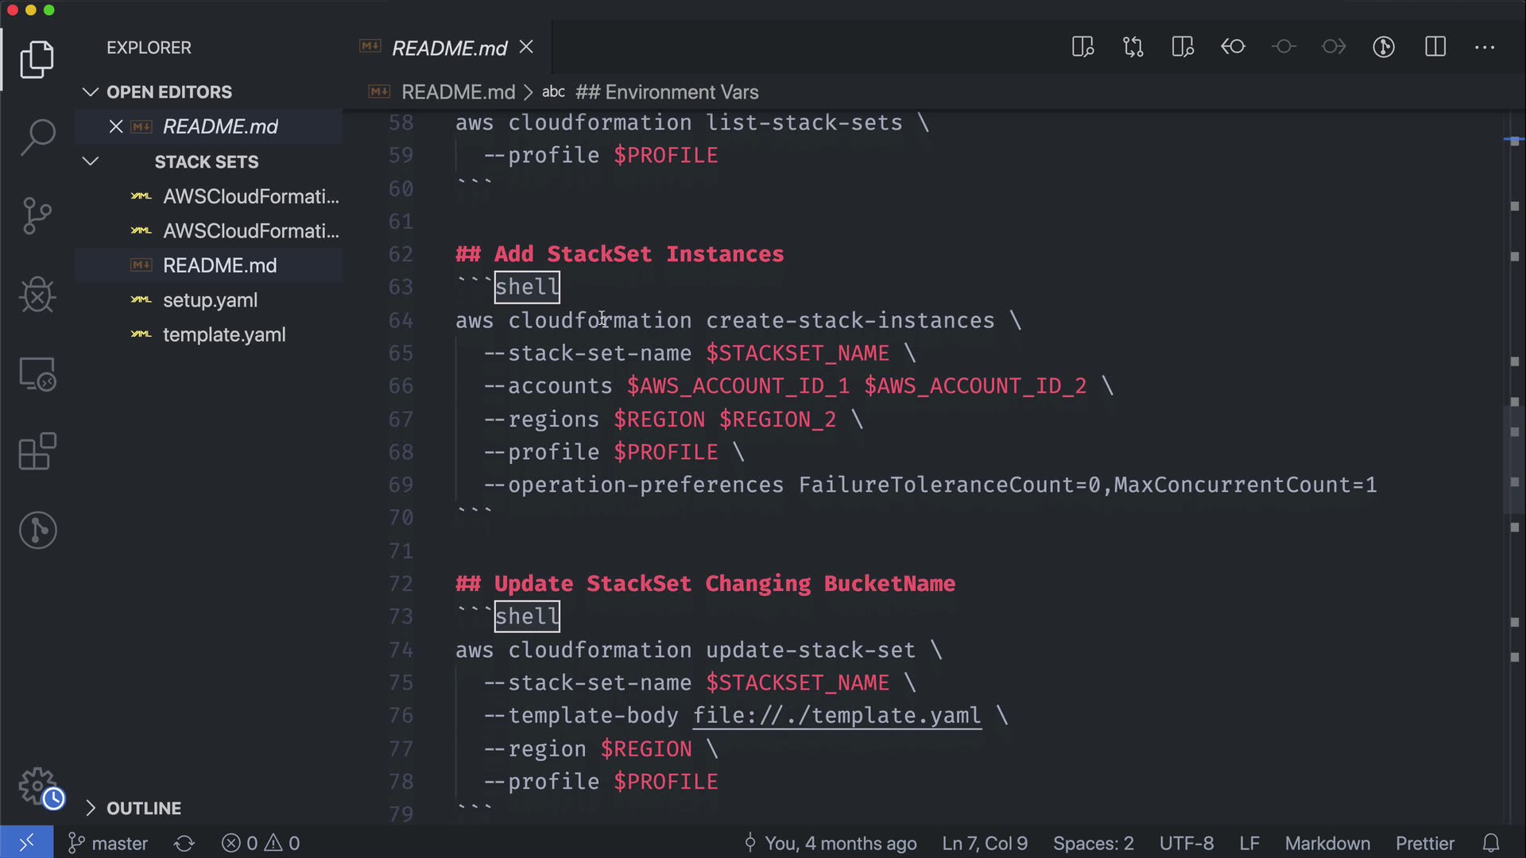The width and height of the screenshot is (1526, 858).
Task: Click Spaces: 2 indentation setting
Action: click(x=1093, y=843)
